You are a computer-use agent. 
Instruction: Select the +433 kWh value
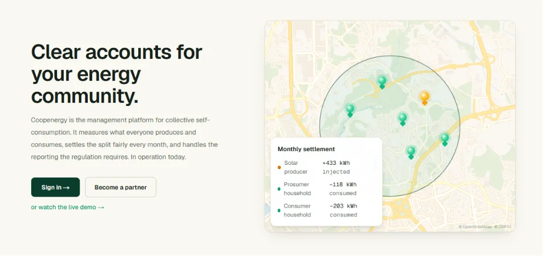(x=336, y=163)
